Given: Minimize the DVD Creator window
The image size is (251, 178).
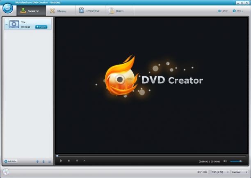Looking at the screenshot, I should tap(238, 3).
